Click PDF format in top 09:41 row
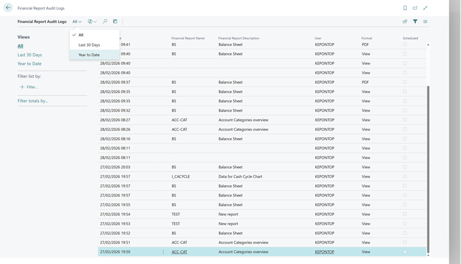Viewport: 461px width, 264px height. click(365, 44)
